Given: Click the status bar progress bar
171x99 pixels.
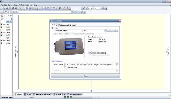Looking at the screenshot, I should (82, 97).
